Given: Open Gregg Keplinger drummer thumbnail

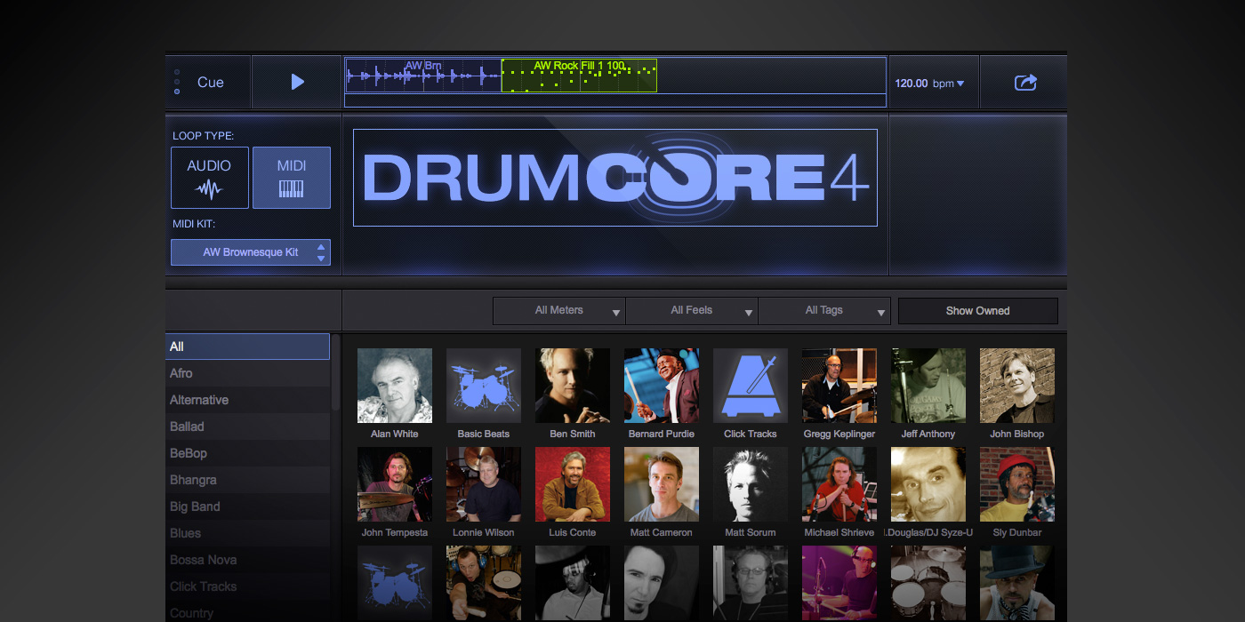Looking at the screenshot, I should click(839, 386).
